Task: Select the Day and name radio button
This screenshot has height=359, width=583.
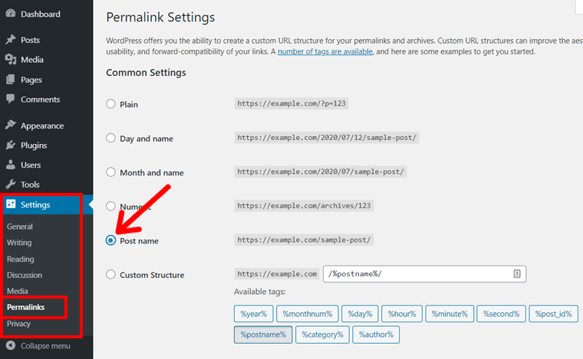Action: [x=110, y=138]
